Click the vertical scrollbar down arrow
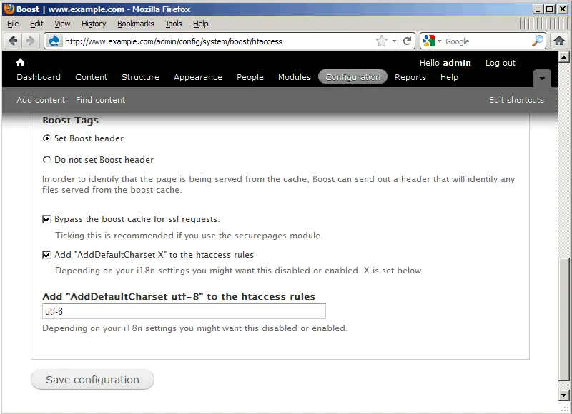The height and width of the screenshot is (414, 572). pyautogui.click(x=563, y=395)
